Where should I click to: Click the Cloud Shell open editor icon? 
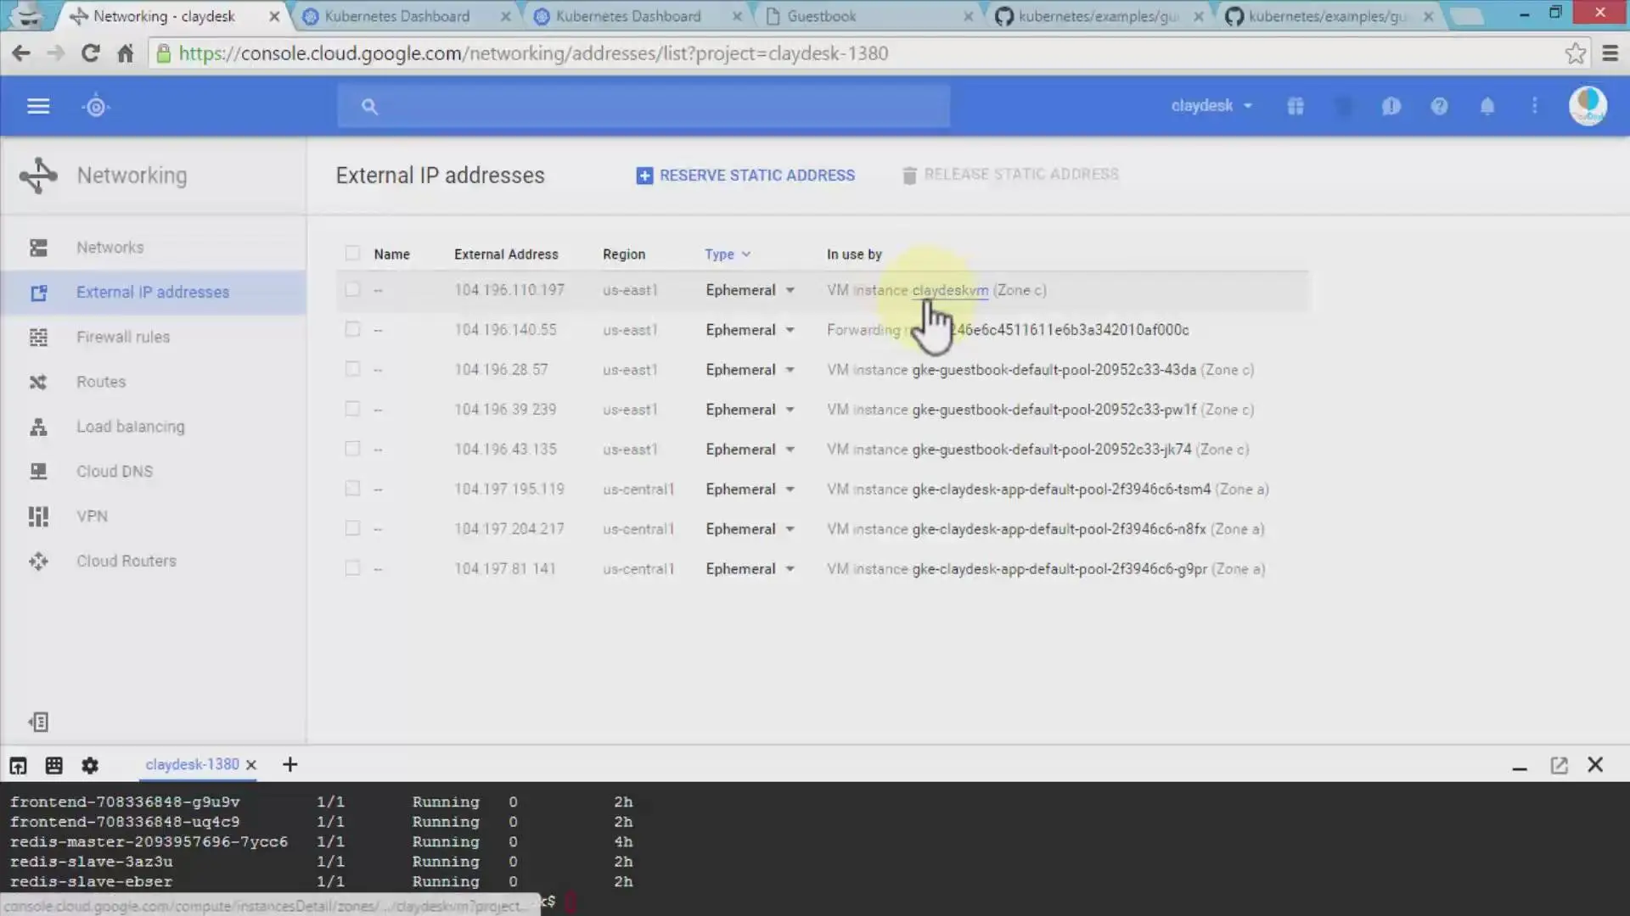click(x=18, y=766)
